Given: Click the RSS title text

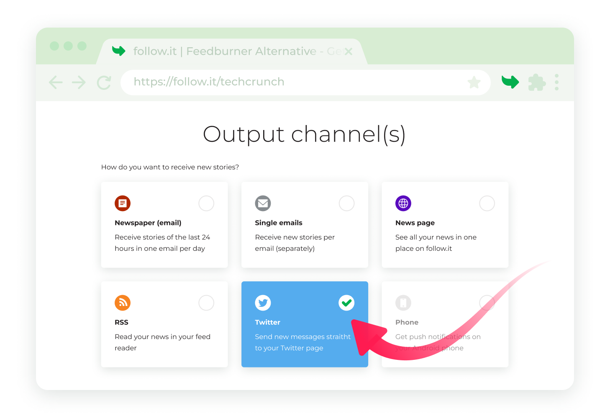Looking at the screenshot, I should pyautogui.click(x=121, y=322).
